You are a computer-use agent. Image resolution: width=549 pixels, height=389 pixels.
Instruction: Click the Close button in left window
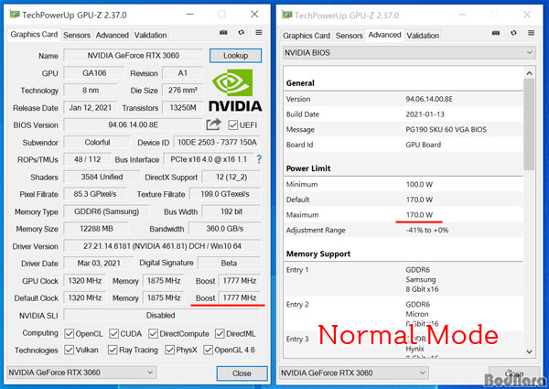pos(242,373)
